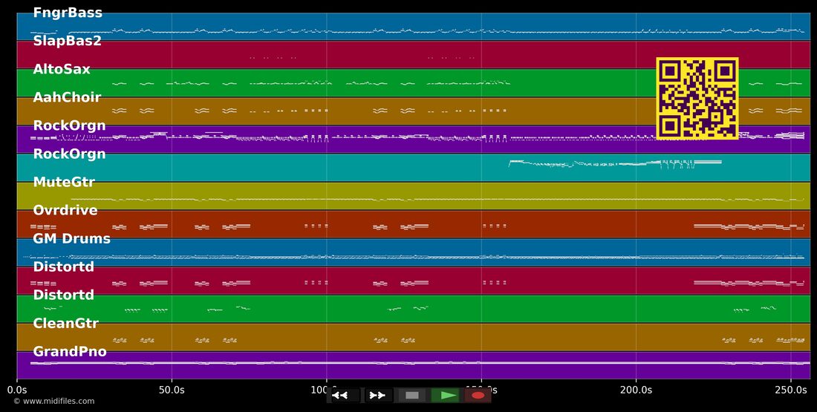Select the FngrBass track label
The image size is (817, 412).
pyautogui.click(x=68, y=13)
